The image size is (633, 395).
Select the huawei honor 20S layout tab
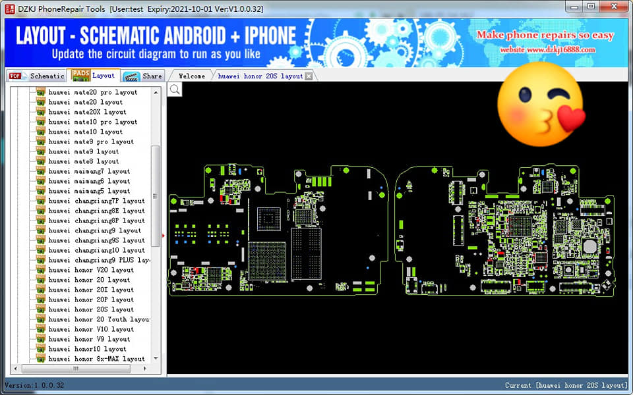[260, 76]
